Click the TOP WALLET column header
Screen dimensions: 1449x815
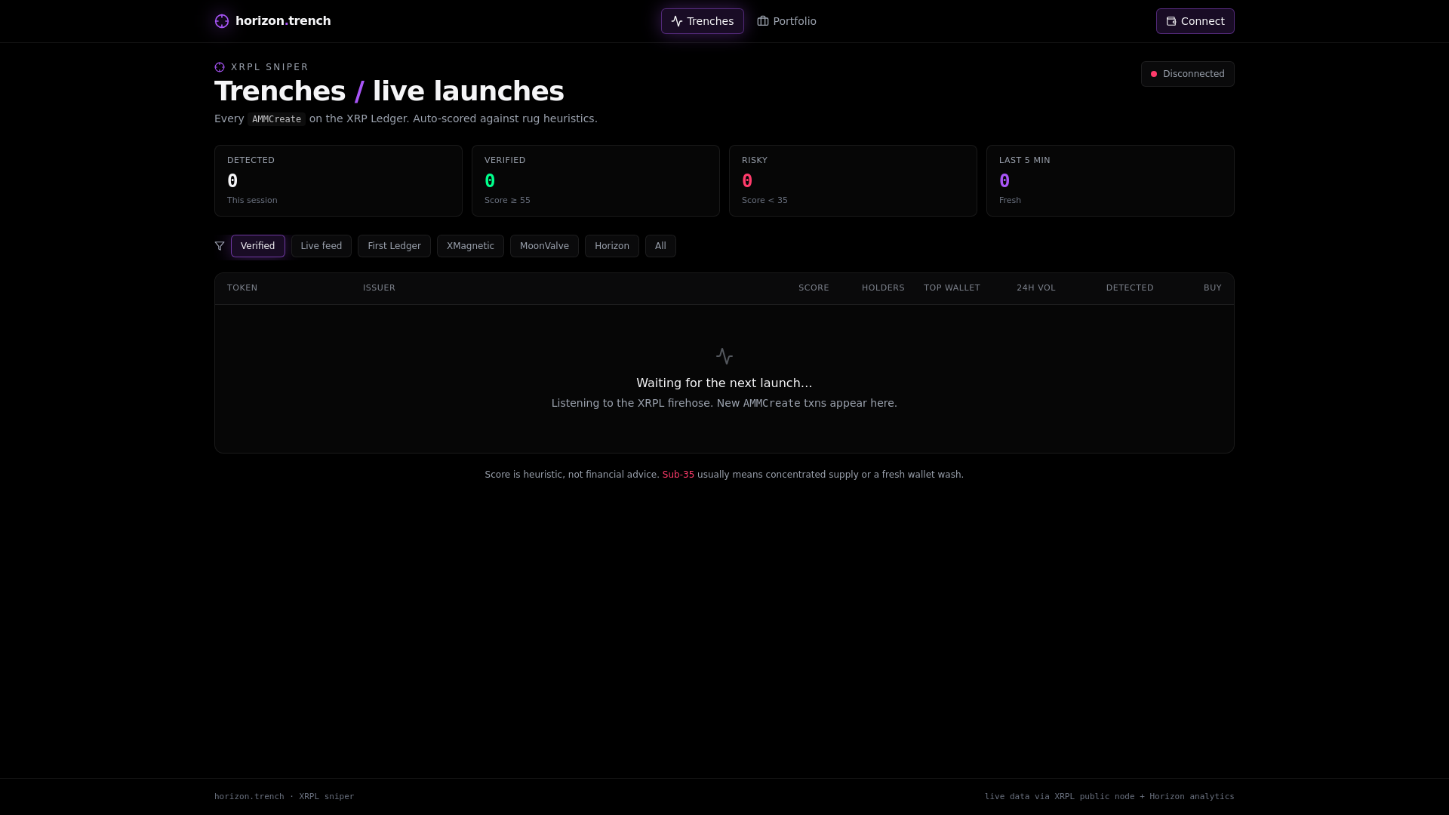point(952,288)
